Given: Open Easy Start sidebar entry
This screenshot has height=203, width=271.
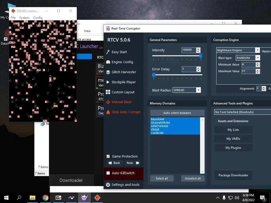Looking at the screenshot, I should (x=119, y=52).
